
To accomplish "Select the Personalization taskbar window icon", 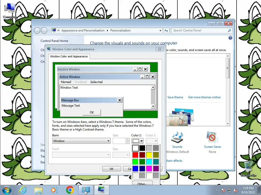I will click(x=101, y=190).
